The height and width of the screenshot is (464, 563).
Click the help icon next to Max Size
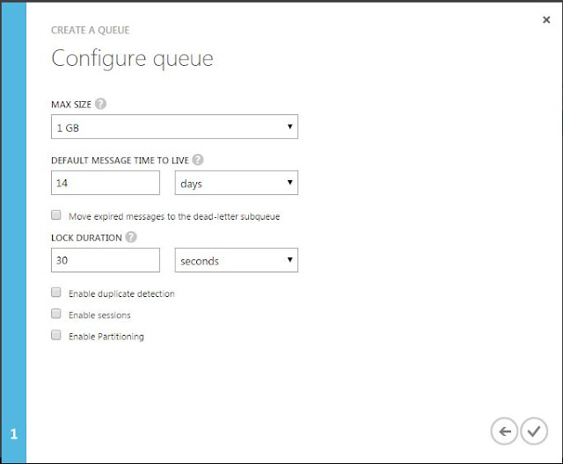pos(100,105)
